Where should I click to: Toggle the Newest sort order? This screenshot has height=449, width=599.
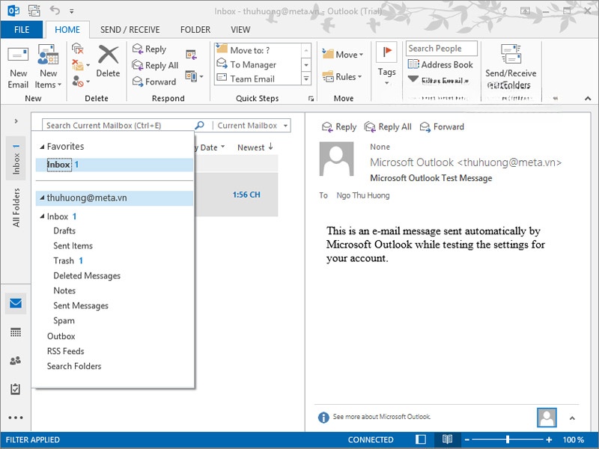coord(255,147)
